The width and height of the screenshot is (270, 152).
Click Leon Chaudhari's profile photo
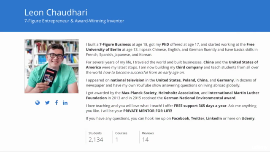coord(51,66)
